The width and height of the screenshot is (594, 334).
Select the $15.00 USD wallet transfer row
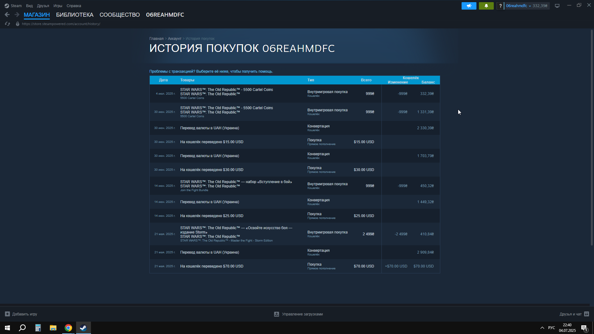pyautogui.click(x=295, y=142)
